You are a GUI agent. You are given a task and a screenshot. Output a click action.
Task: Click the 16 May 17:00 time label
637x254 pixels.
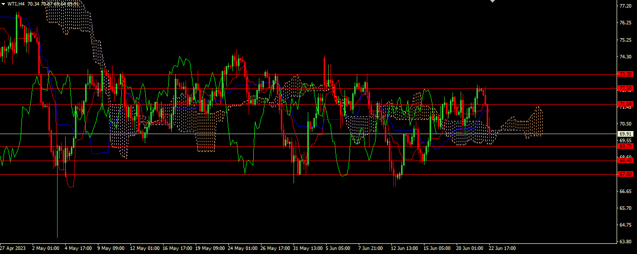click(177, 248)
